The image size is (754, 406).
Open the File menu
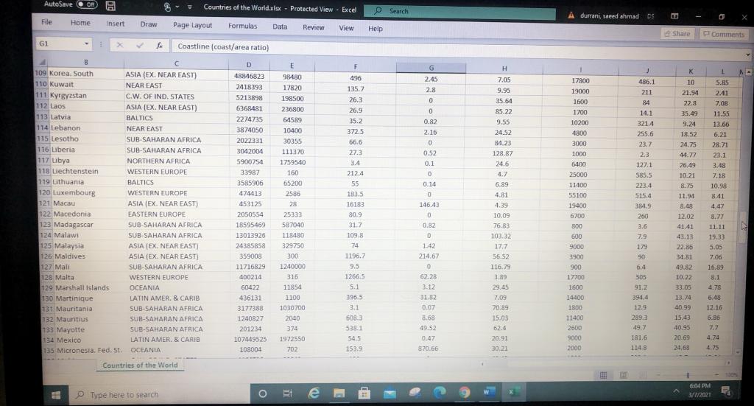coord(46,22)
